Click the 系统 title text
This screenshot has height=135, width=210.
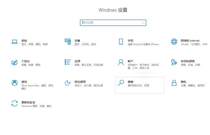pos(24,41)
